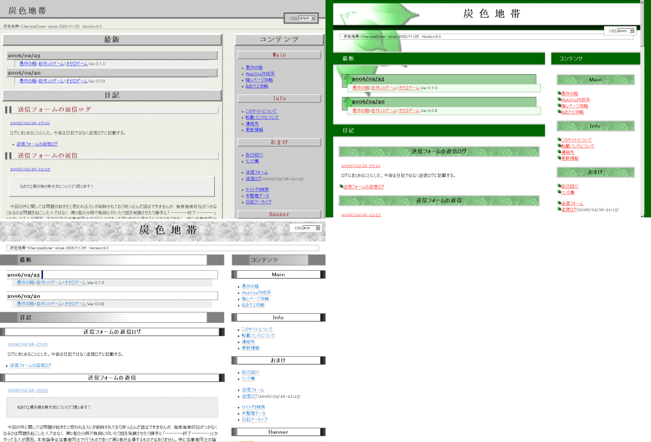
Task: Open WebSite作成系 link in green theme sidebar
Action: tap(575, 100)
